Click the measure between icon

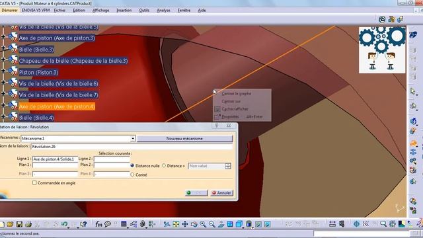tap(332, 224)
